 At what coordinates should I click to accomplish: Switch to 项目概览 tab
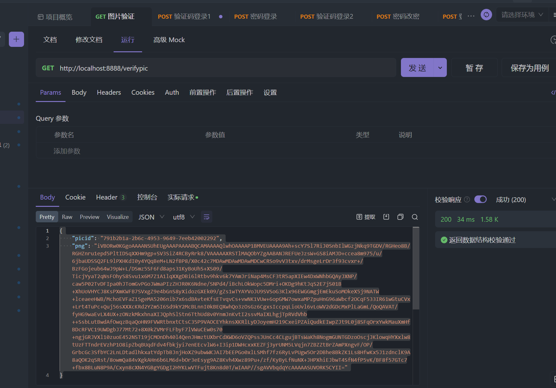55,17
